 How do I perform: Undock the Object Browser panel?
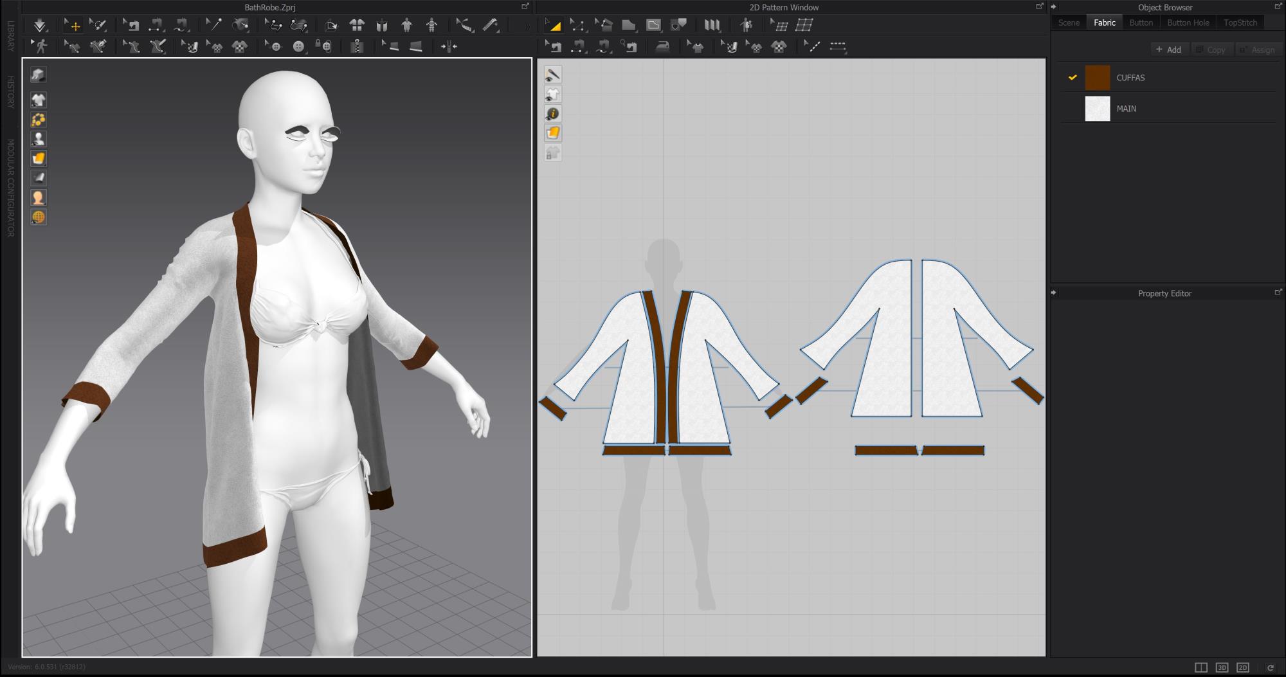click(1278, 6)
